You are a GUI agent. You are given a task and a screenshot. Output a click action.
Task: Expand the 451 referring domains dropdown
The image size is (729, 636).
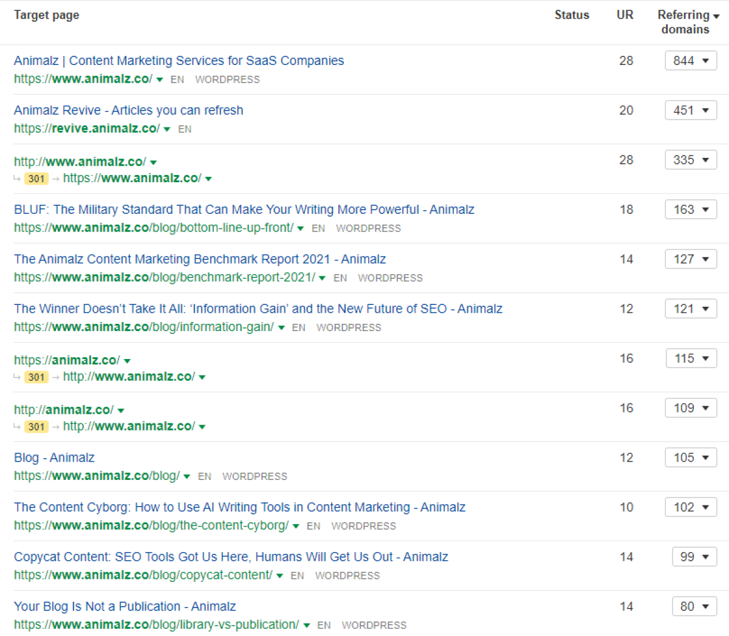[x=691, y=111]
